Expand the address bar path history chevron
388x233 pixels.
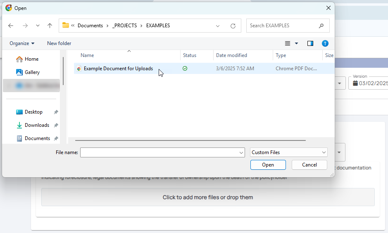[218, 26]
